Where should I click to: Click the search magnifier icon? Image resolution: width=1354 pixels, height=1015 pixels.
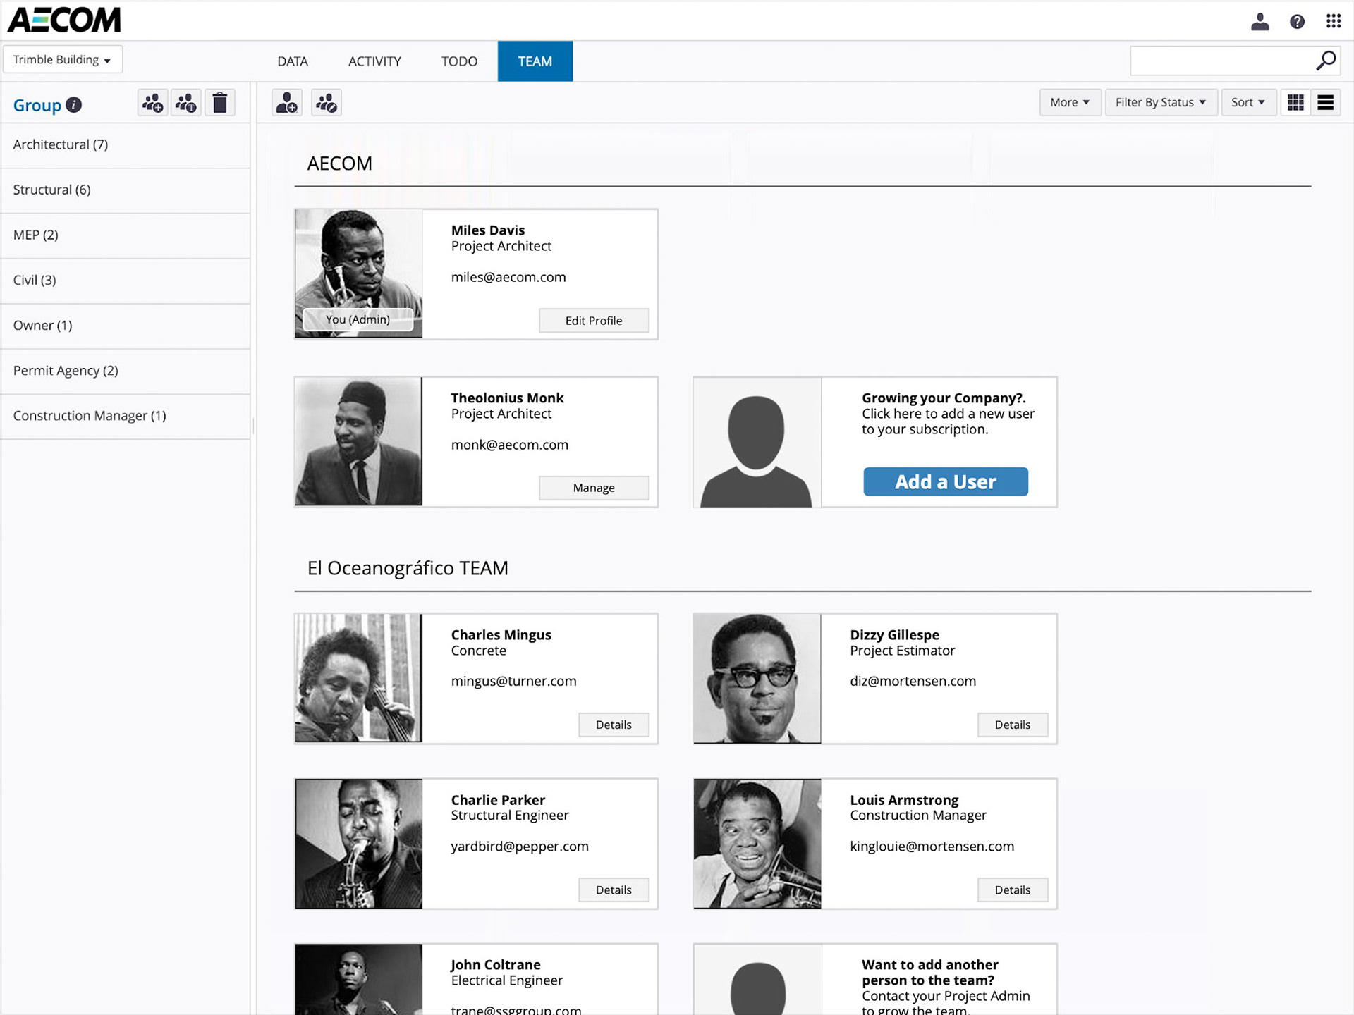(x=1325, y=61)
